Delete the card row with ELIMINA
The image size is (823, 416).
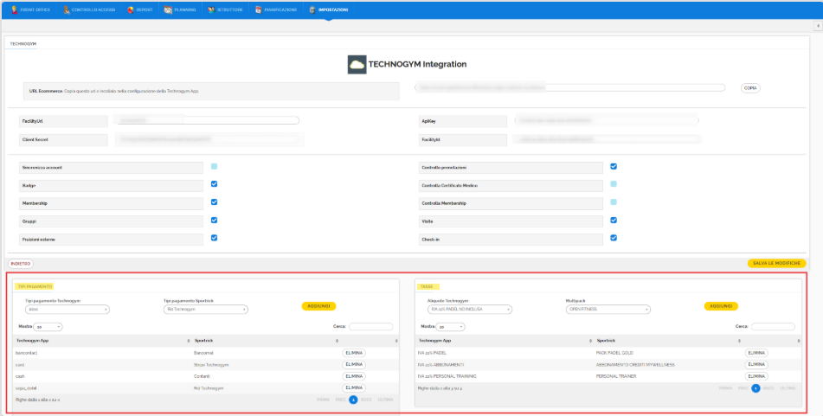pyautogui.click(x=354, y=365)
